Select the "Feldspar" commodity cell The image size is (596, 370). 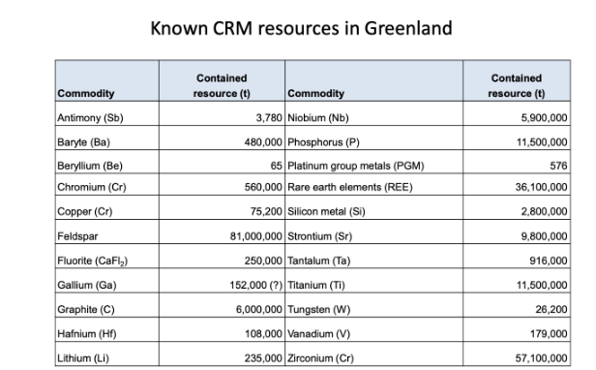[x=107, y=231]
